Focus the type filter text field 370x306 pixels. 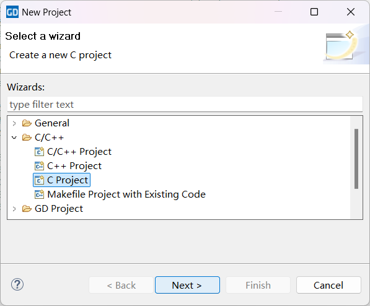click(x=185, y=104)
